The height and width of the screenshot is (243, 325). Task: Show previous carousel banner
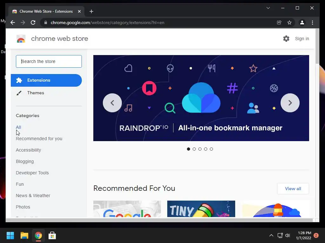coord(112,103)
